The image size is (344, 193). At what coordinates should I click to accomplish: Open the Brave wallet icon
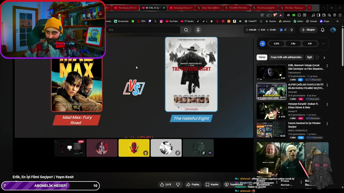pyautogui.click(x=324, y=15)
